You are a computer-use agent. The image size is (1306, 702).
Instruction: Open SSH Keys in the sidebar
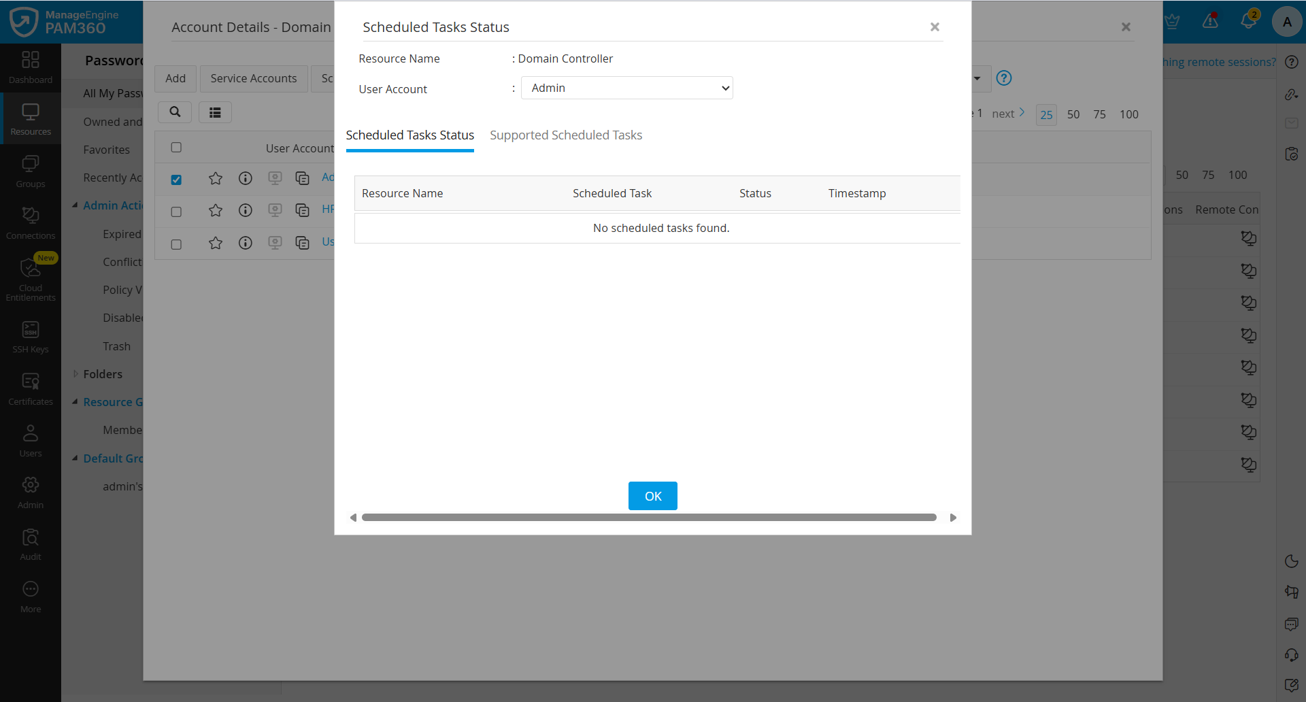click(31, 337)
